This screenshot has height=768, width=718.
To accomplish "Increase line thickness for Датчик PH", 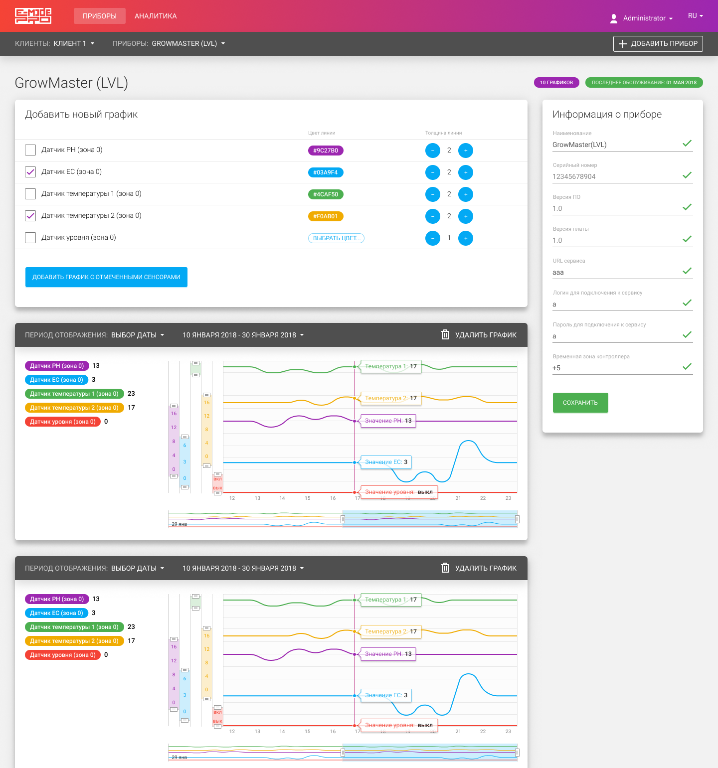I will click(466, 151).
